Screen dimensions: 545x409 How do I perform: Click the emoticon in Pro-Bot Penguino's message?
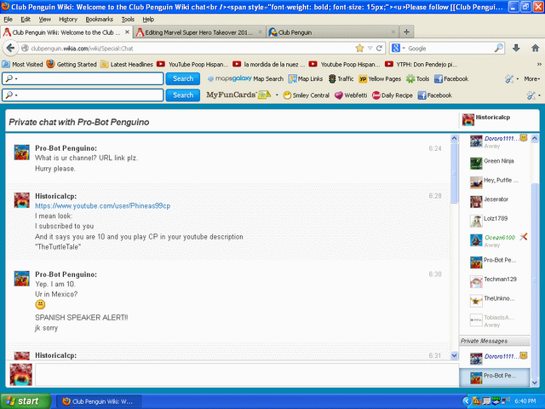[40, 305]
